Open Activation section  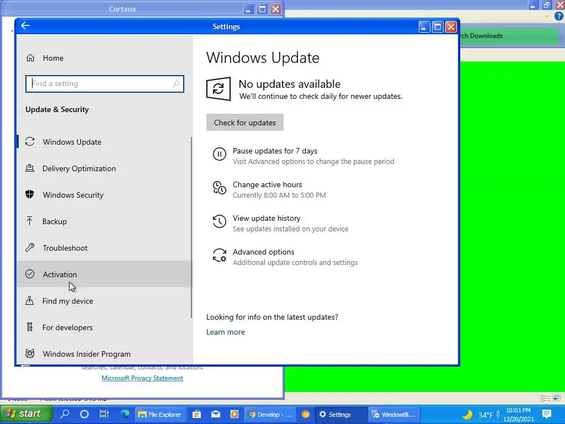point(104,274)
